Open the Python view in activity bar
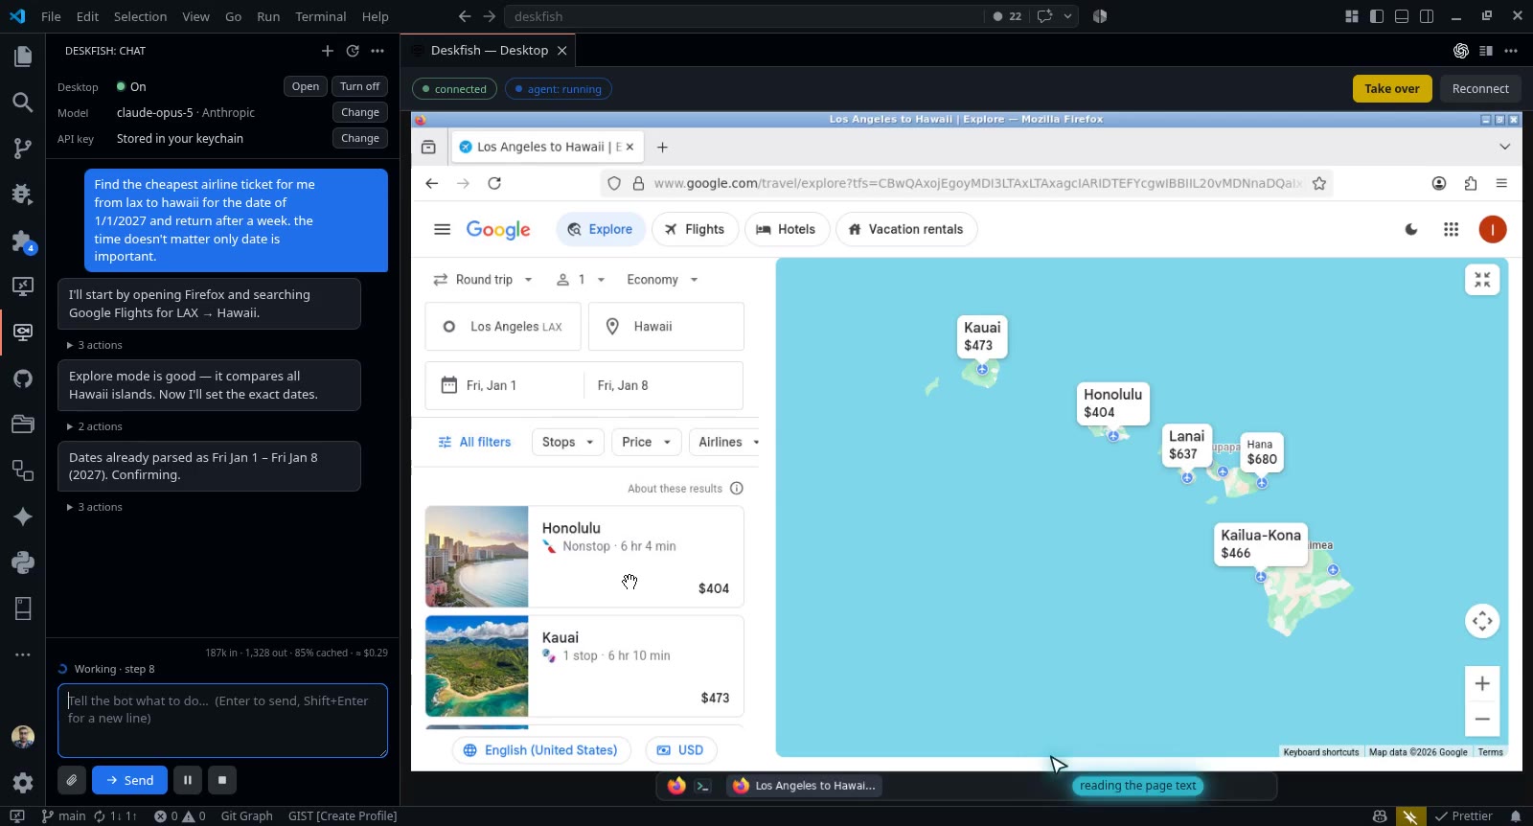This screenshot has width=1533, height=826. (23, 562)
